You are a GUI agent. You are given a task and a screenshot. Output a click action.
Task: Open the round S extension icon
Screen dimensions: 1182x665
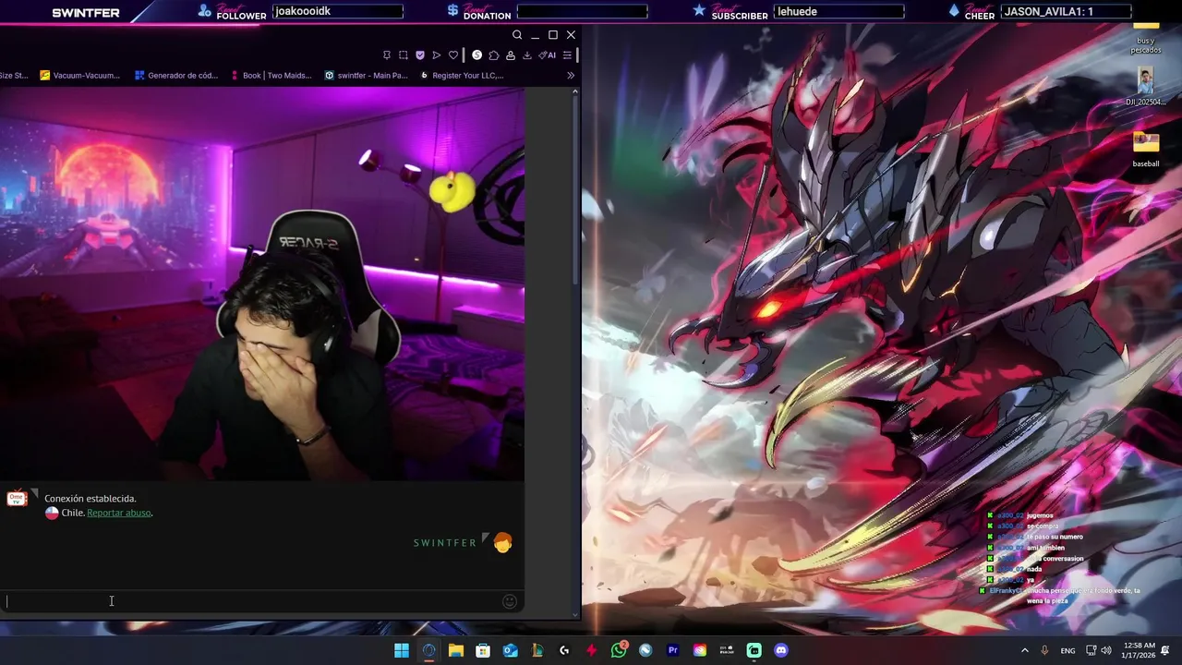tap(477, 55)
